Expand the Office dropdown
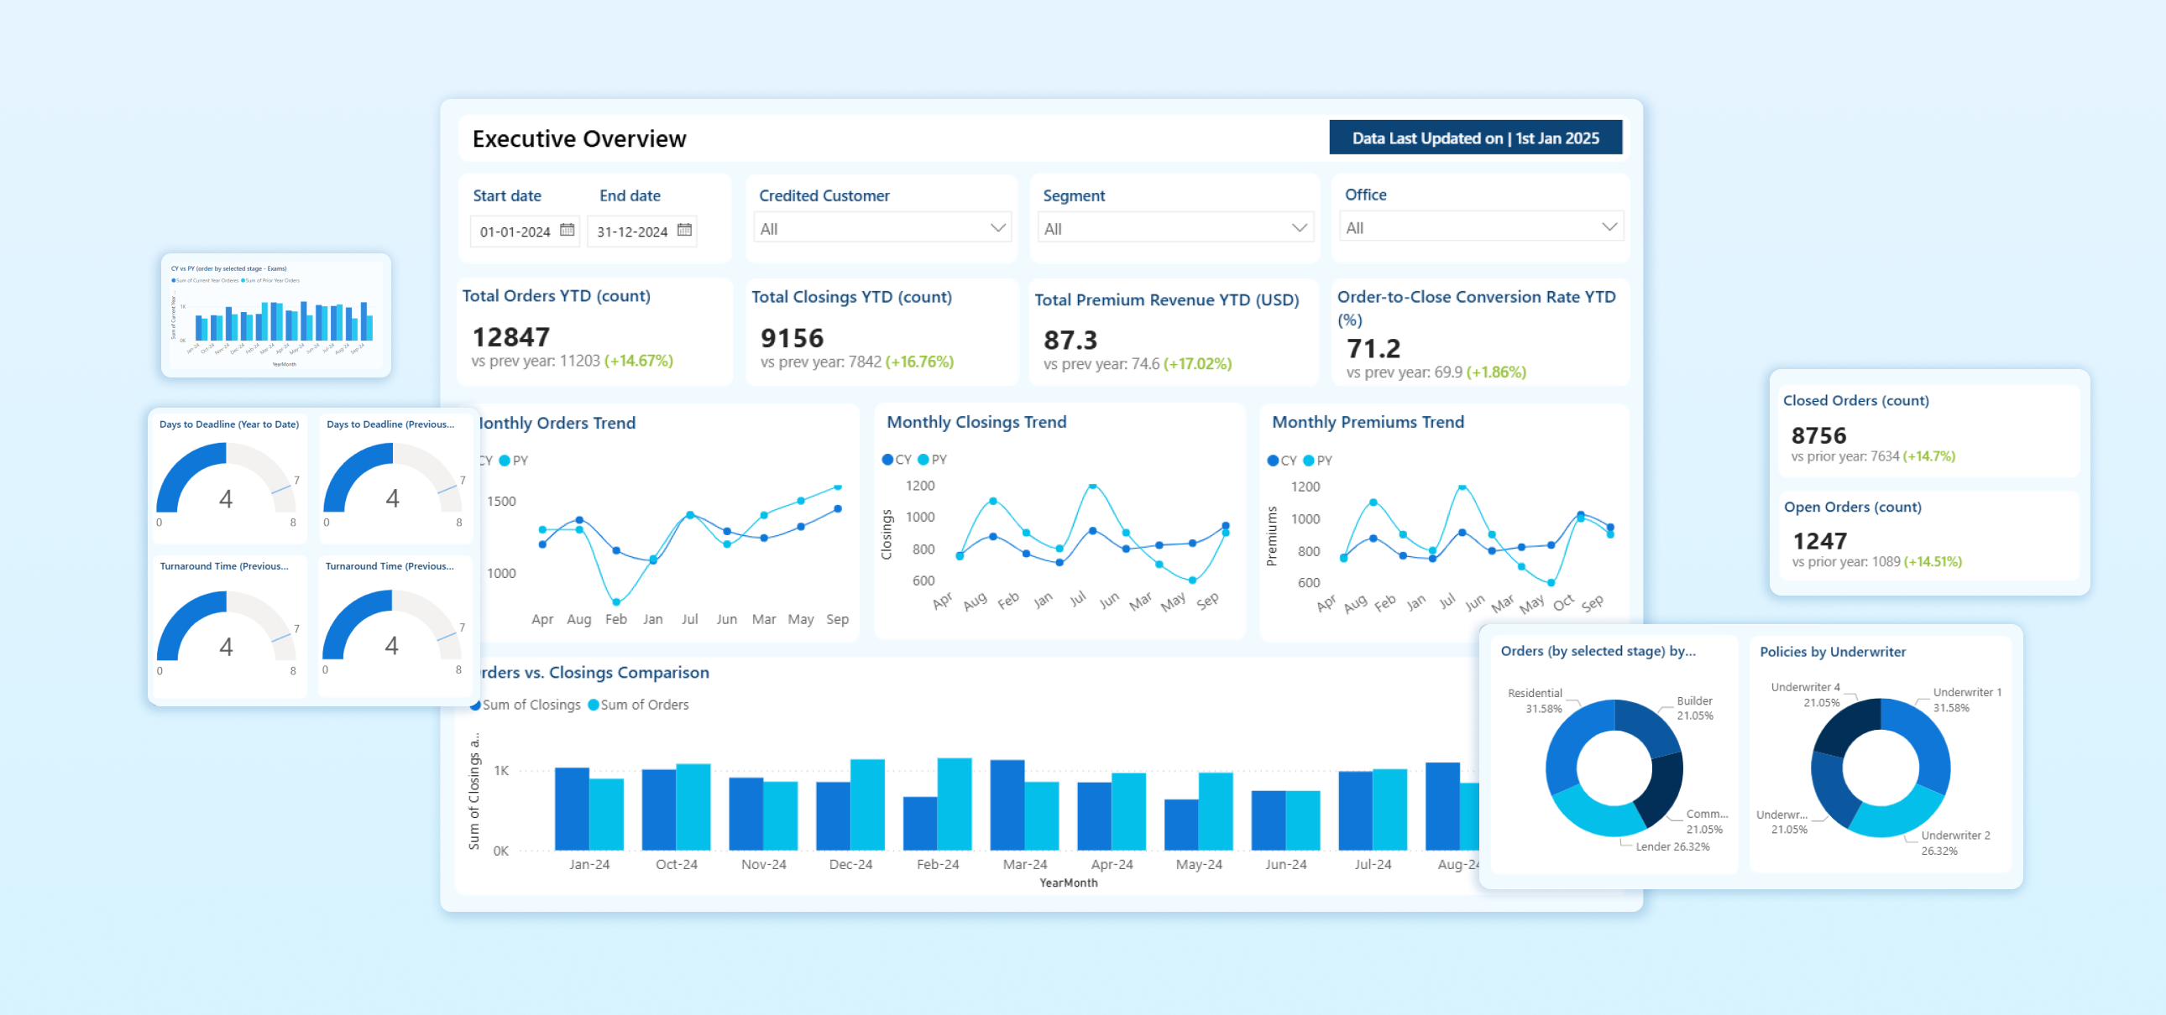 pos(1609,226)
